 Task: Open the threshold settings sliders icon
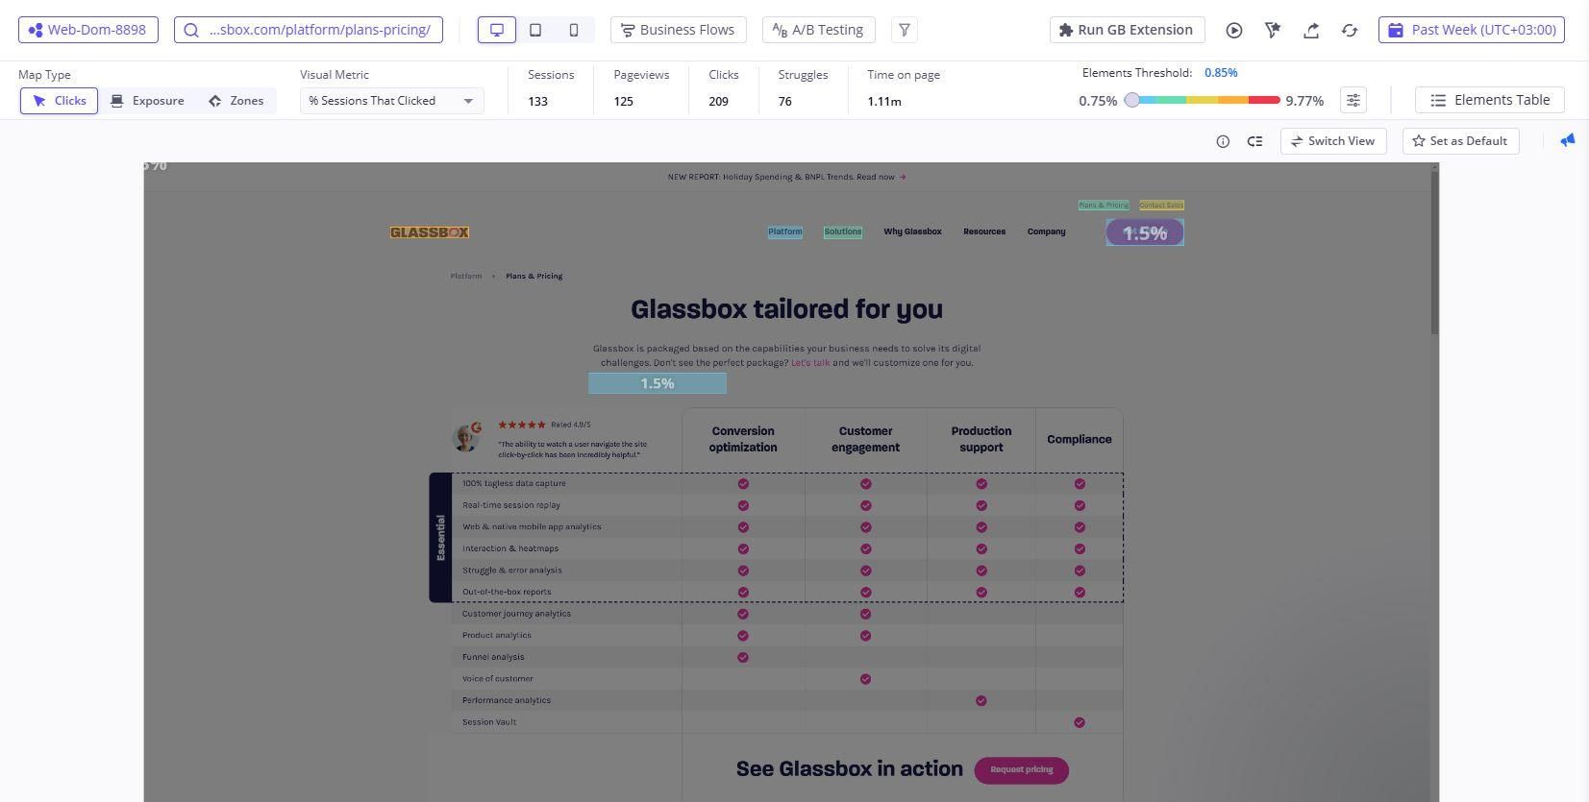click(x=1353, y=100)
